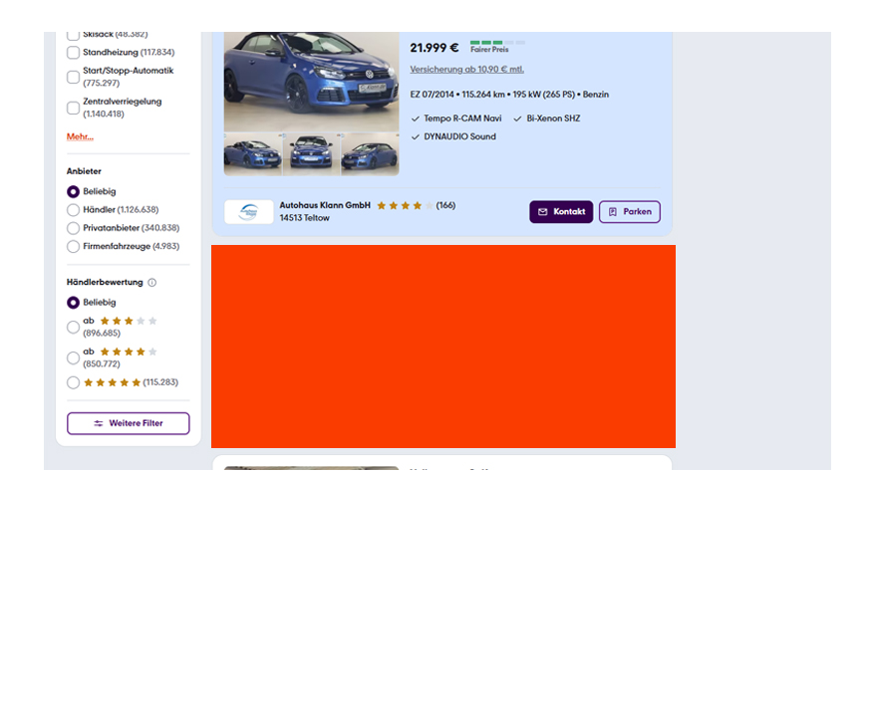Open the main blue VW convertible photo
The height and width of the screenshot is (709, 877).
click(311, 80)
